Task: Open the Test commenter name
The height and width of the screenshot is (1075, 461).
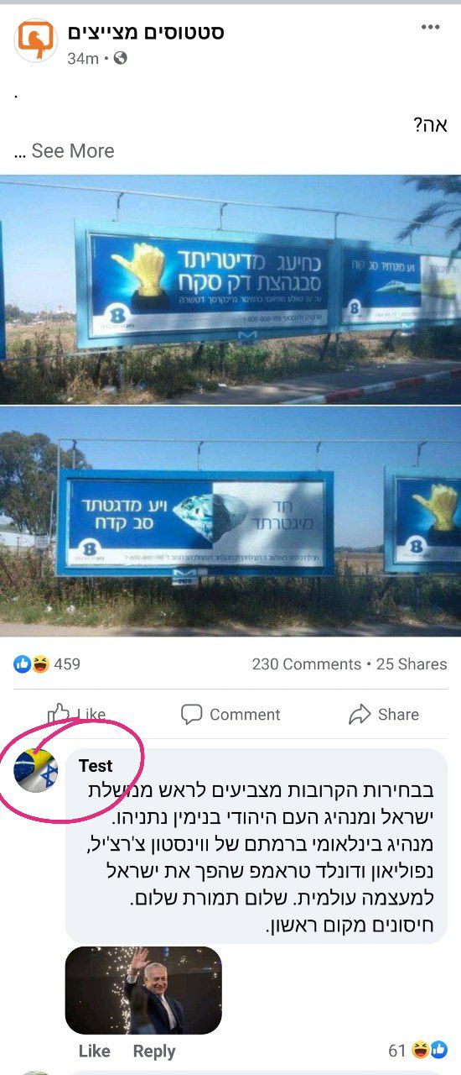Action: coord(96,766)
